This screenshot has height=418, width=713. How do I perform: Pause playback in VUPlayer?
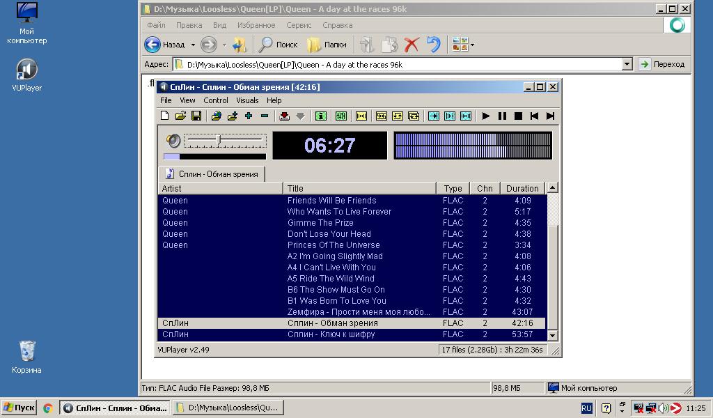502,116
